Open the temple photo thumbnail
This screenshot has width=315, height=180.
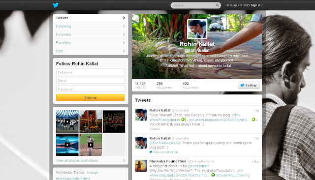91,121
